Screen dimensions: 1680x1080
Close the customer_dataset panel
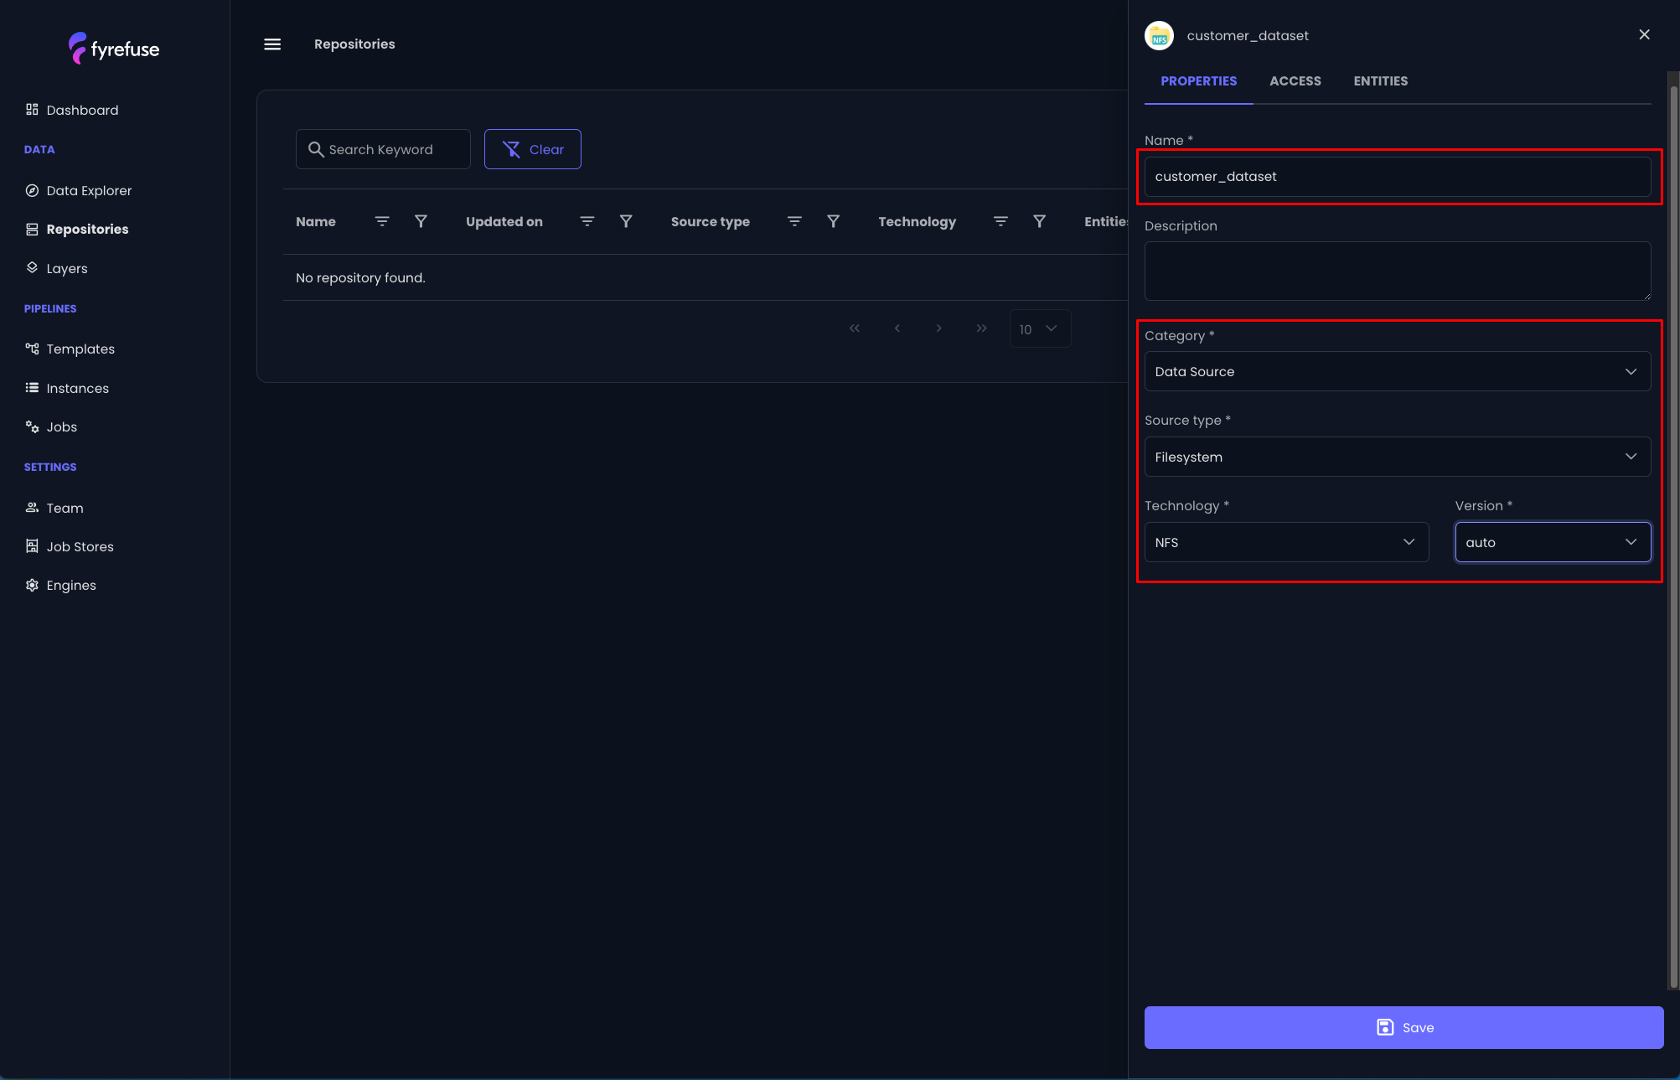(1644, 34)
